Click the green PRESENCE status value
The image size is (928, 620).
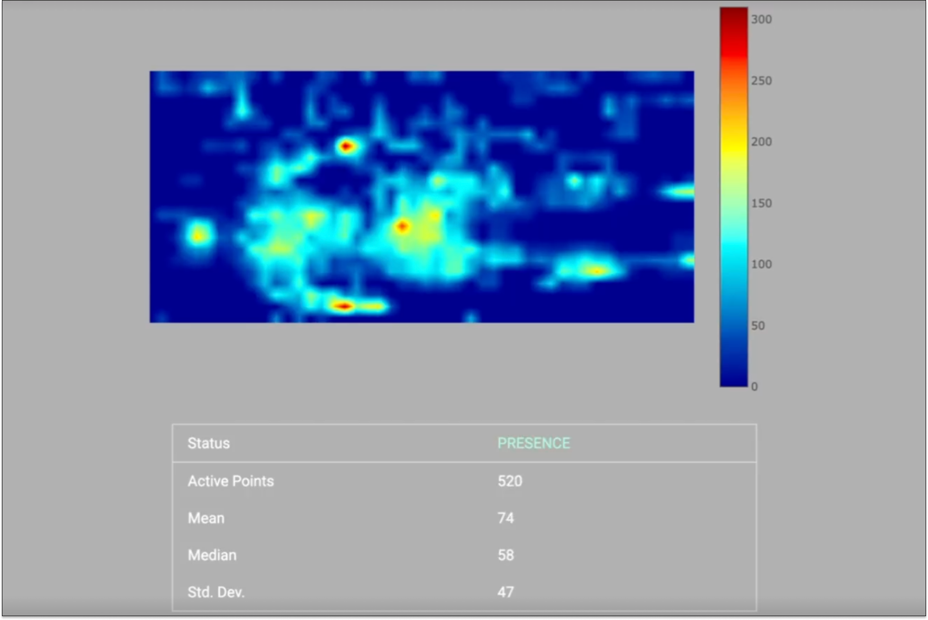click(x=533, y=443)
